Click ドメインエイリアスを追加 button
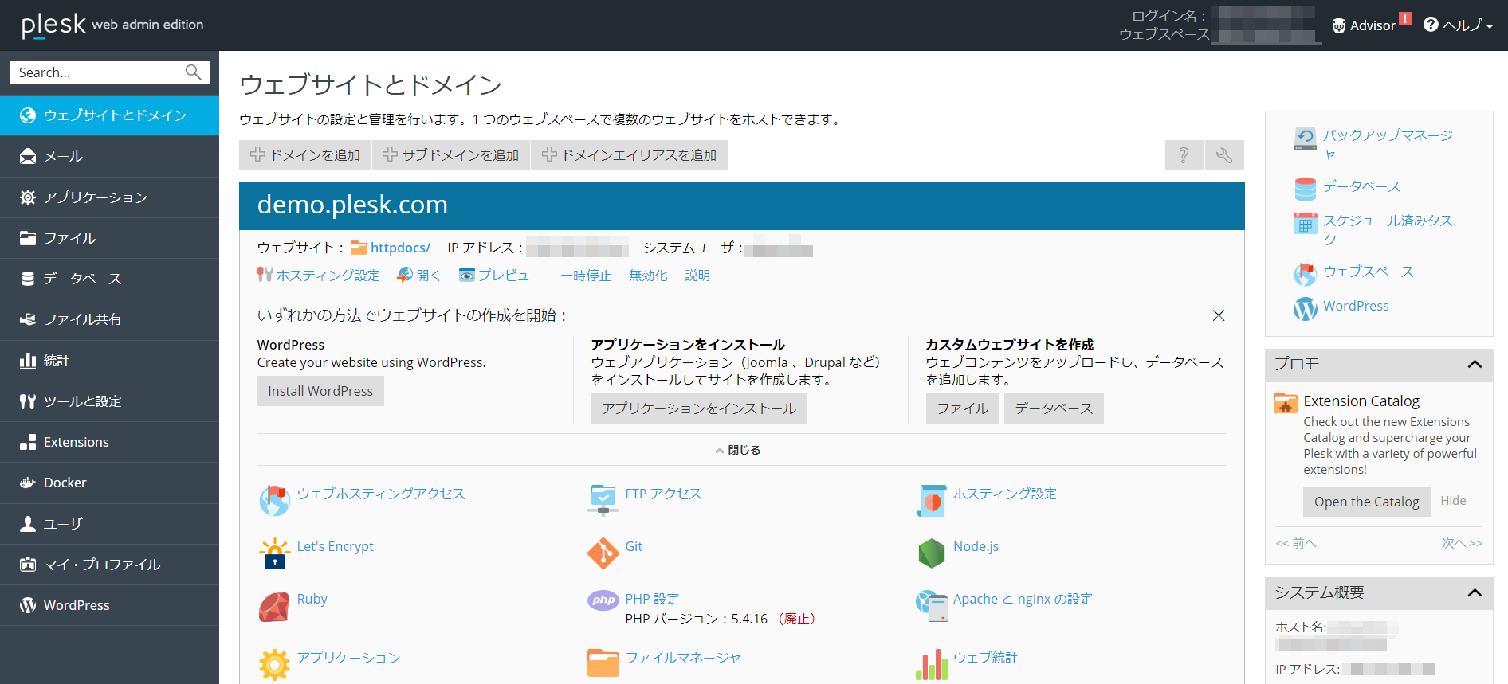Image resolution: width=1508 pixels, height=684 pixels. tap(630, 155)
